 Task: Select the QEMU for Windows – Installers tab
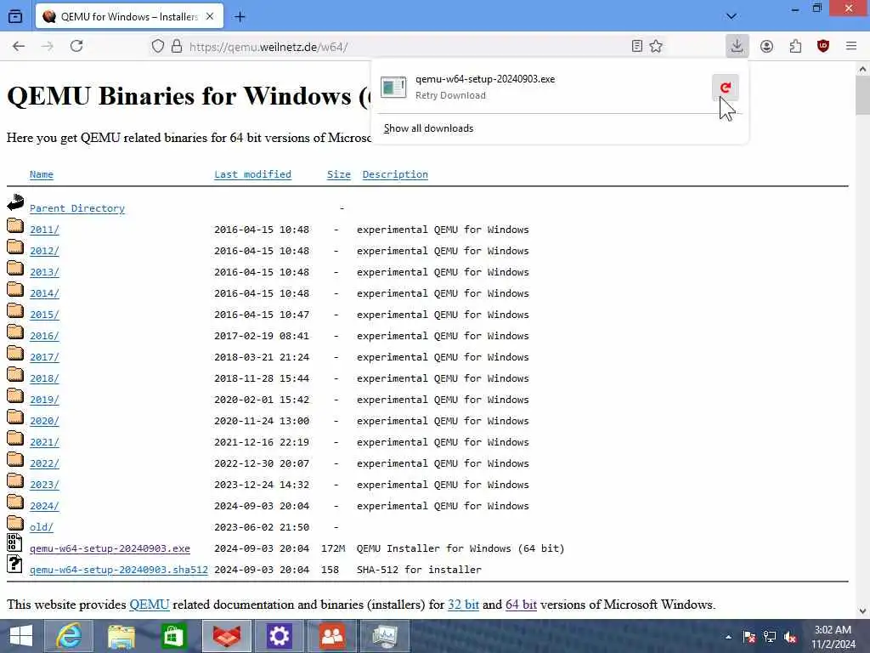pyautogui.click(x=130, y=17)
